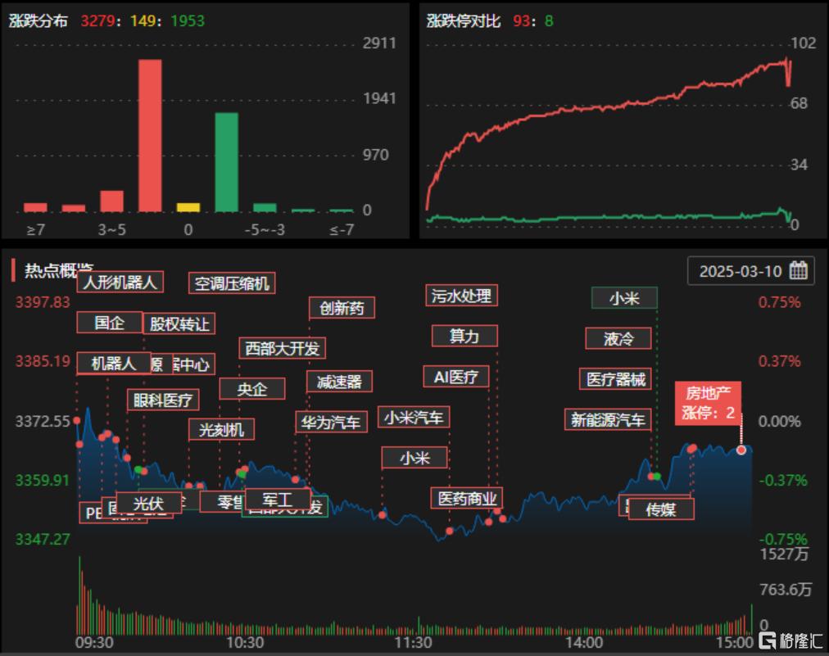Select the 光刻机 concept tag

(x=221, y=429)
